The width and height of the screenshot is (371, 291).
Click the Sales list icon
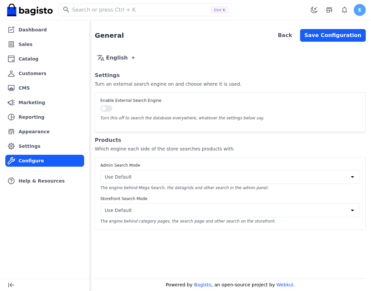pyautogui.click(x=11, y=44)
